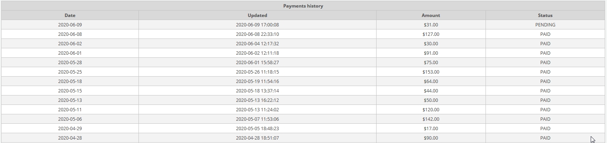The height and width of the screenshot is (143, 607).
Task: Click the $153.00 amount cell
Action: pyautogui.click(x=431, y=72)
